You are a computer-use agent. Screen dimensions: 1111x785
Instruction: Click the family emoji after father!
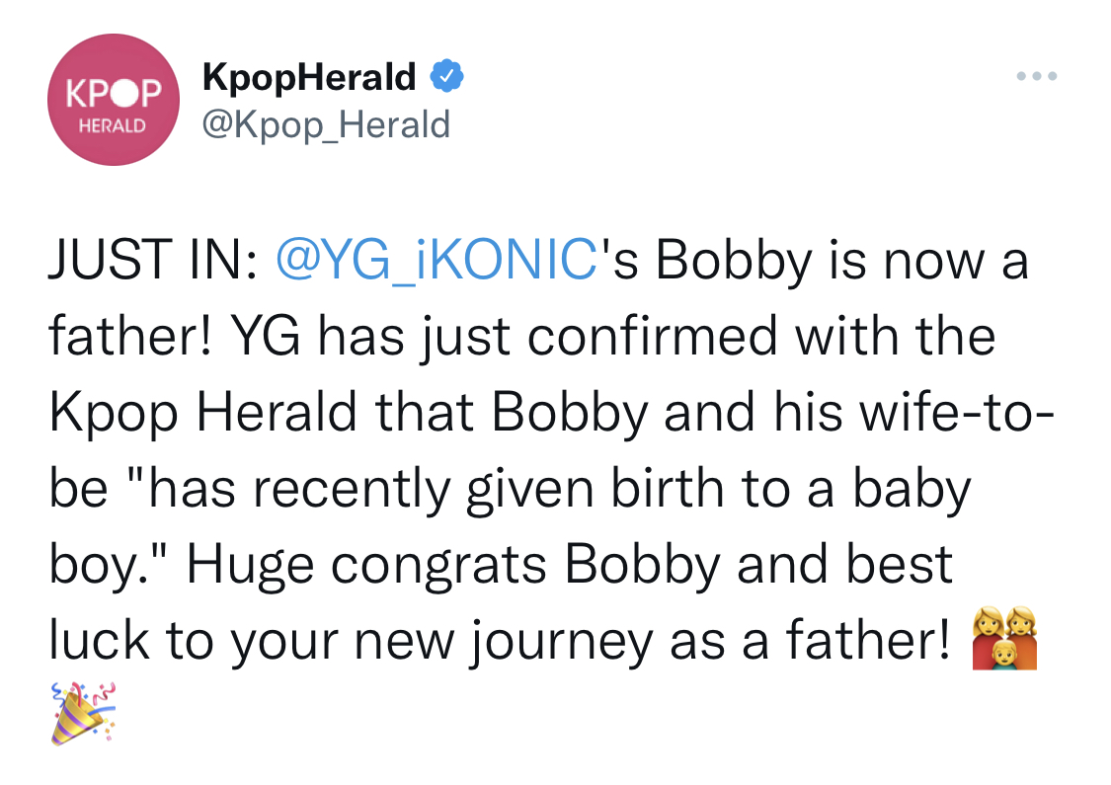pyautogui.click(x=1004, y=638)
